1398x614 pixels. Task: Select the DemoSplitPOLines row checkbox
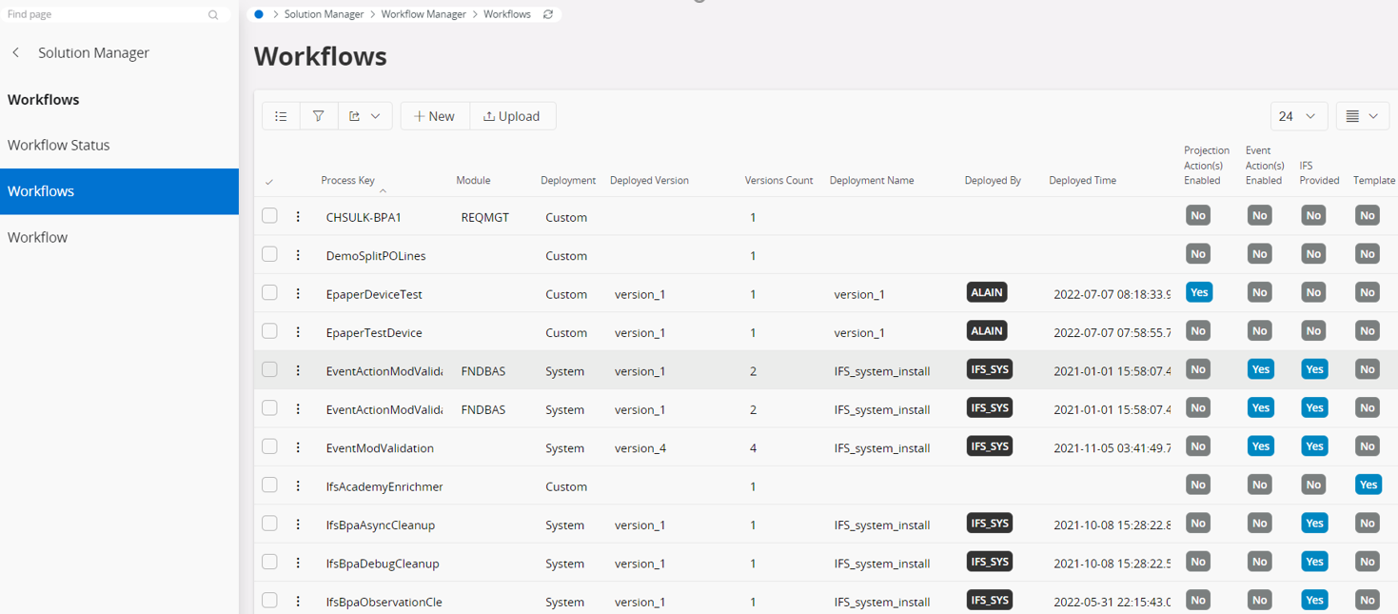click(x=270, y=254)
